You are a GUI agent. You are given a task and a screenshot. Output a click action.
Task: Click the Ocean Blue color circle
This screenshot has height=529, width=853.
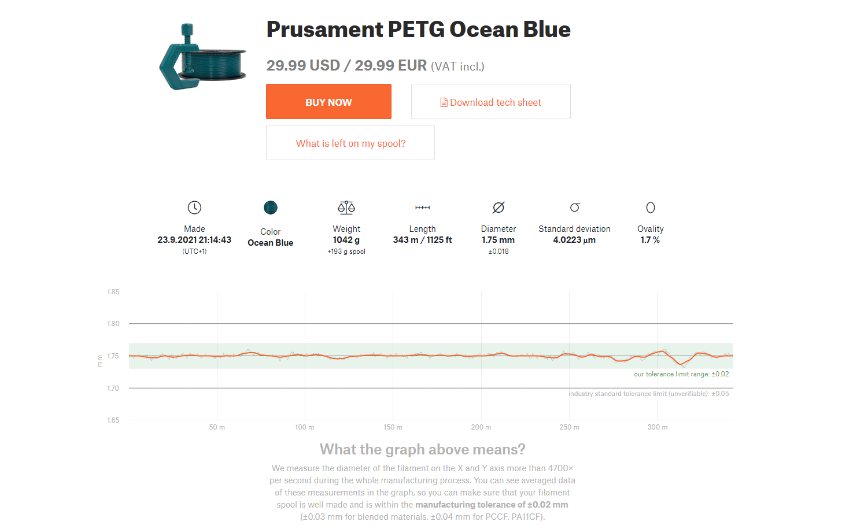[271, 208]
